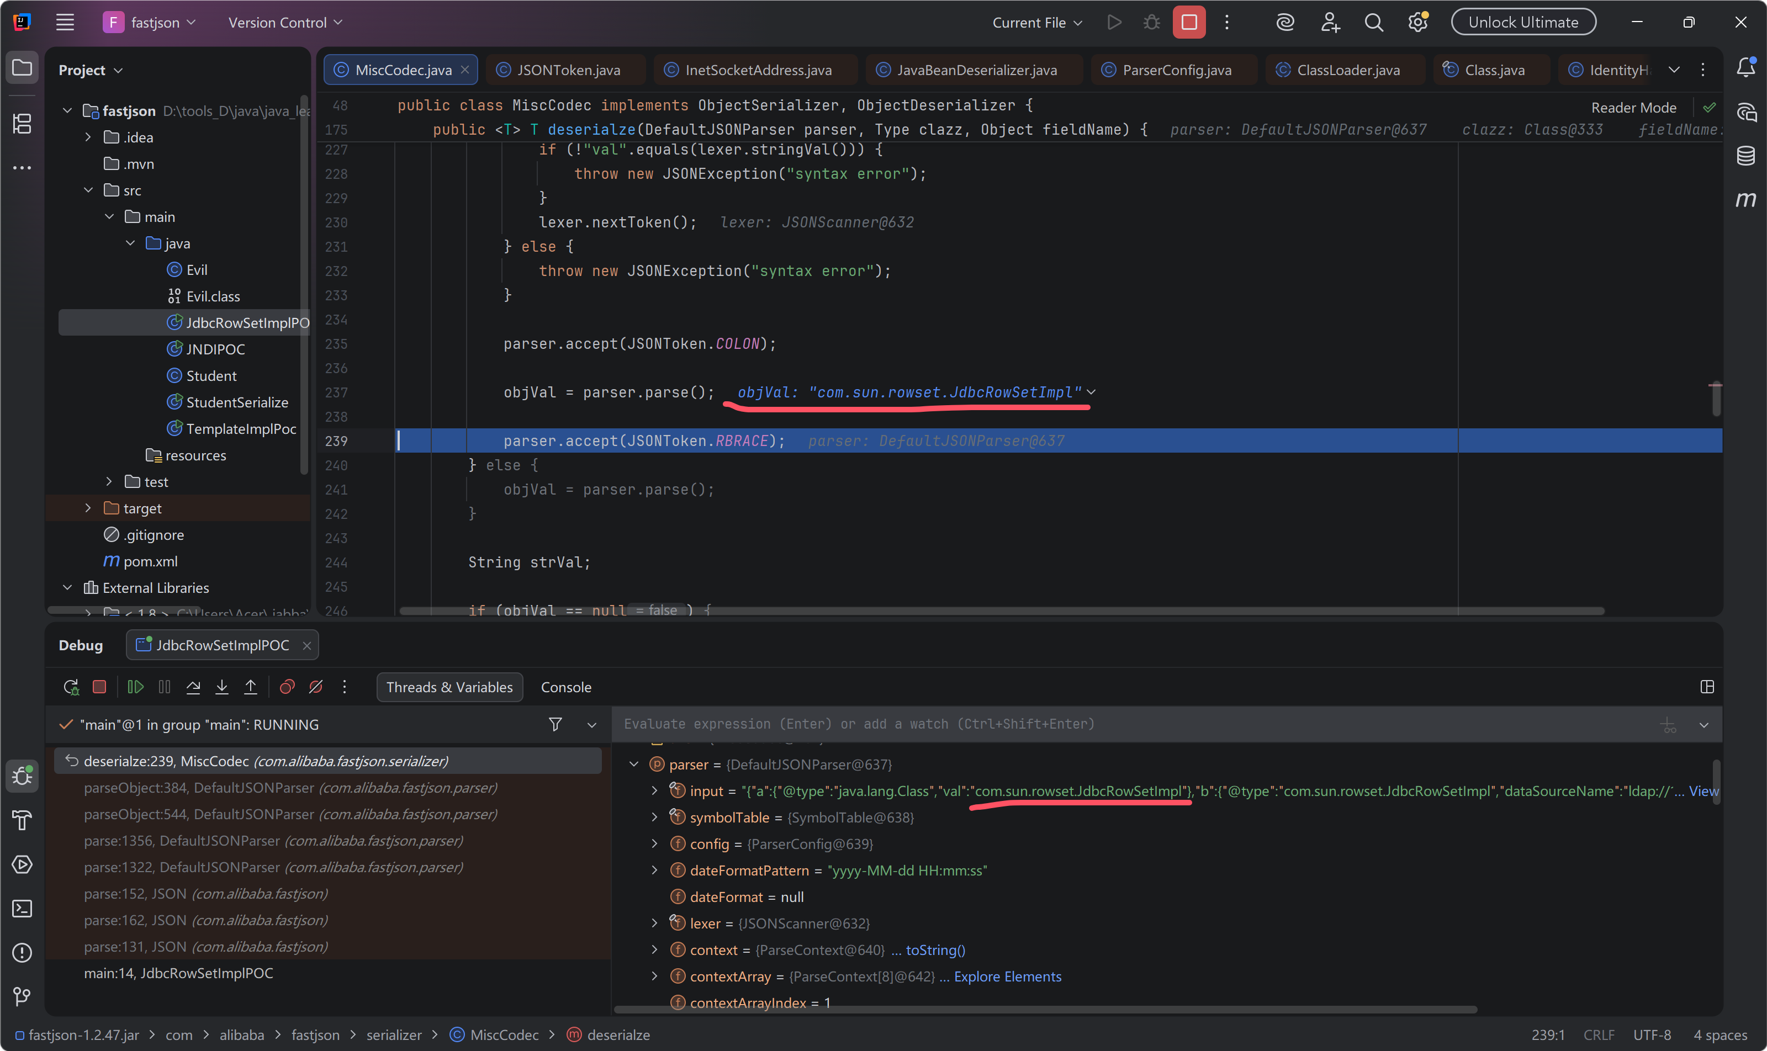Show the hidden editor tabs dropdown

click(x=1674, y=70)
